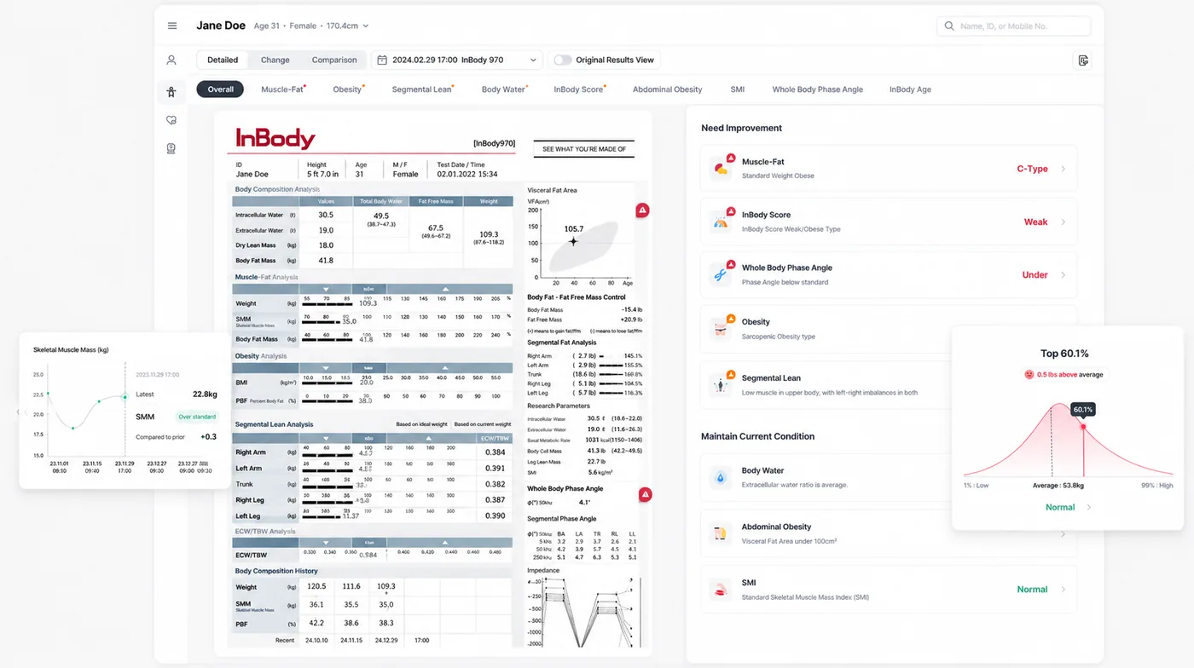
Task: Switch to the Change view tab
Action: (x=275, y=60)
